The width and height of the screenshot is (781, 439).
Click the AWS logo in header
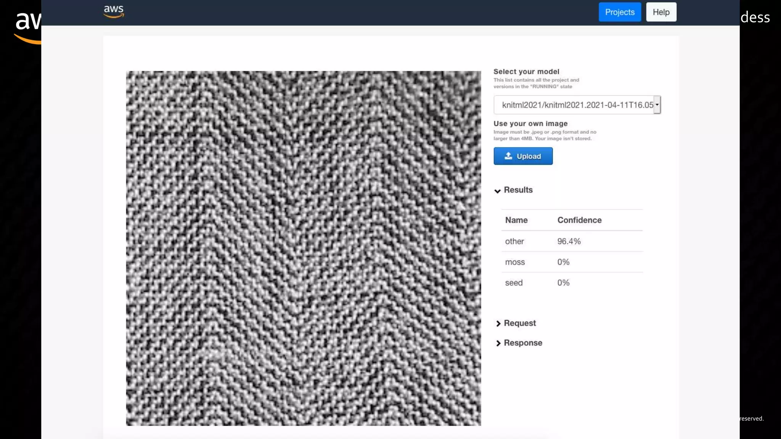pyautogui.click(x=114, y=11)
